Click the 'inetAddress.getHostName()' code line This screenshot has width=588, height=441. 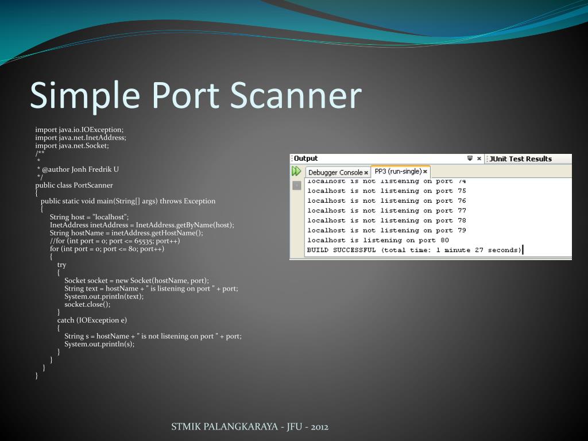coord(126,233)
